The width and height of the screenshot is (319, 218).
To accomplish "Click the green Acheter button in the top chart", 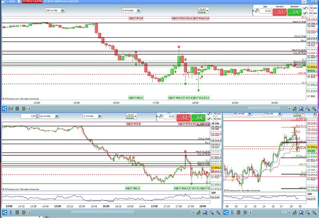I will coord(294,12).
